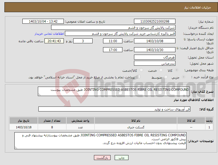Click the نام کالا column header
Viewport: 218px width, 165px height.
[x=136, y=121]
